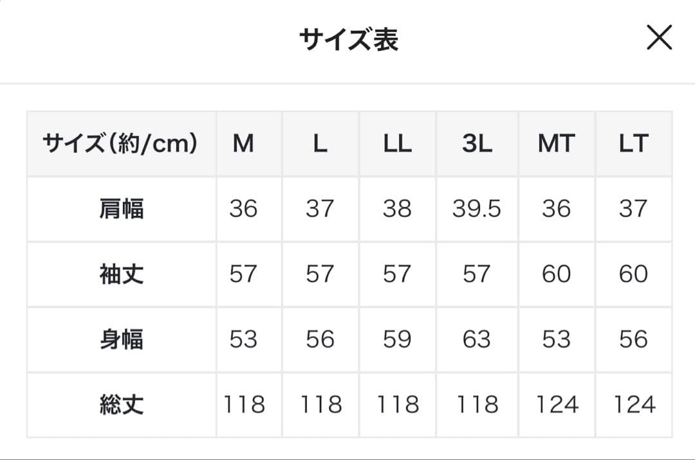Select the MT size column header

[556, 143]
